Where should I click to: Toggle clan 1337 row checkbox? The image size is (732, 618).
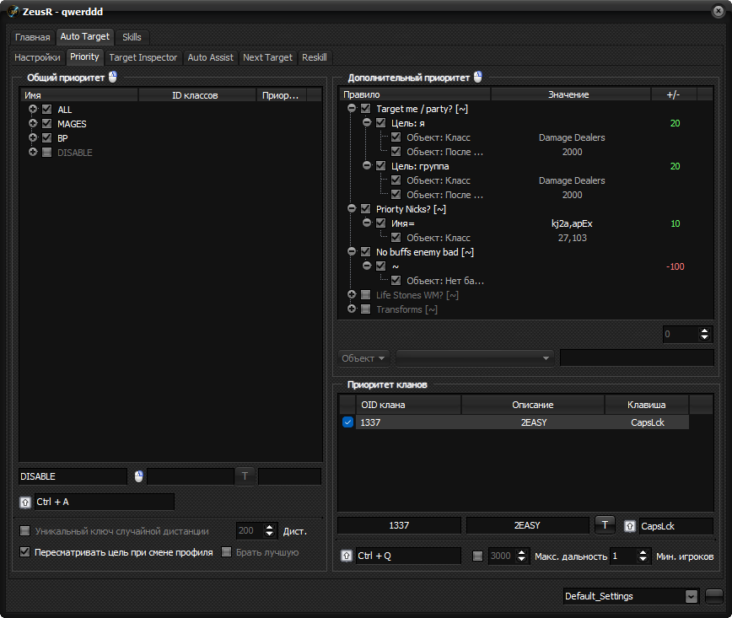pyautogui.click(x=347, y=422)
